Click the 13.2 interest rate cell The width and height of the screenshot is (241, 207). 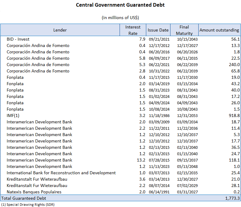tap(141, 160)
